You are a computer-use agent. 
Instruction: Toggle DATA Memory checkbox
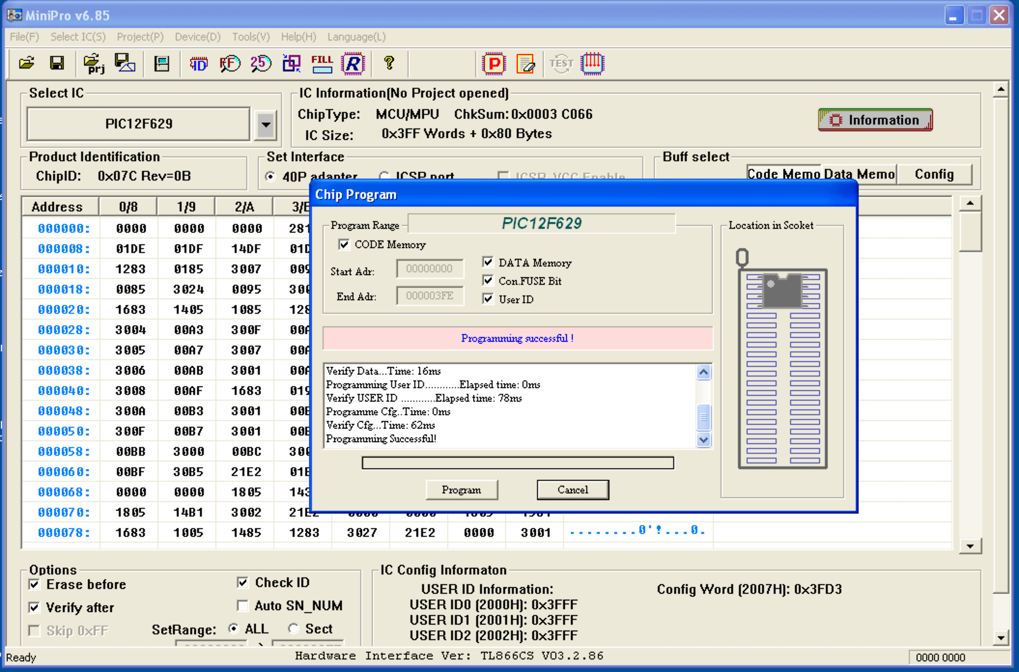tap(488, 262)
